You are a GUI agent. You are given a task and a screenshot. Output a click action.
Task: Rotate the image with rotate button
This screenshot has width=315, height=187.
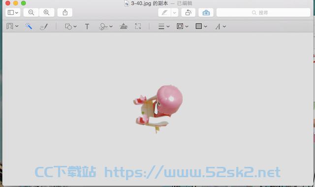pos(188,13)
